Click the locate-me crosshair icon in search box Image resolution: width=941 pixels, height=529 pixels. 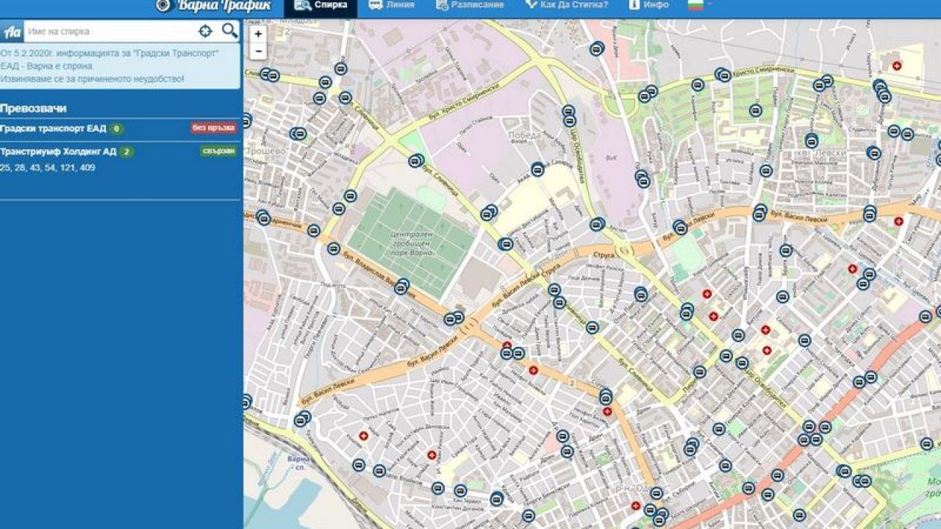[205, 31]
